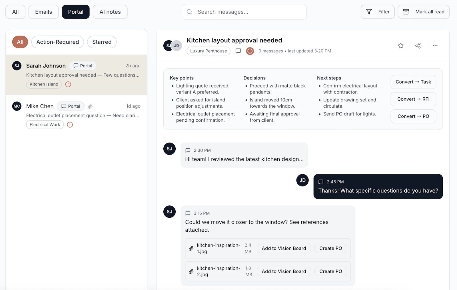
Task: Open the AI notes tab
Action: (110, 12)
